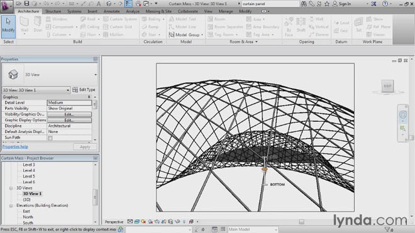Open the 3D View type selector dropdown
Viewport: 415px width, 233px height.
point(96,75)
